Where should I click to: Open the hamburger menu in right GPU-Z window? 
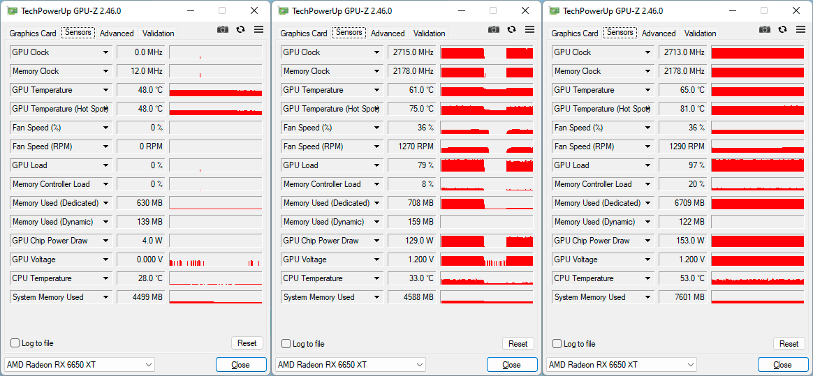click(800, 29)
